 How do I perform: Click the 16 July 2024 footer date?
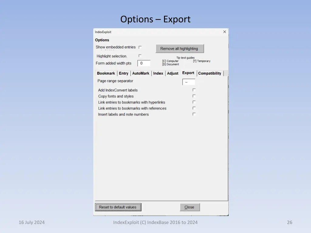coord(32,222)
